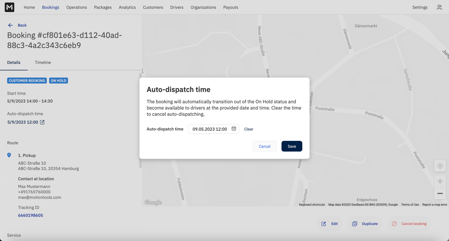Open Operations navigation item
Screen dimensions: 449x241
point(77,7)
